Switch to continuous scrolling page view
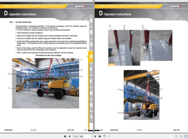This screenshot has height=139, width=188. point(181,136)
